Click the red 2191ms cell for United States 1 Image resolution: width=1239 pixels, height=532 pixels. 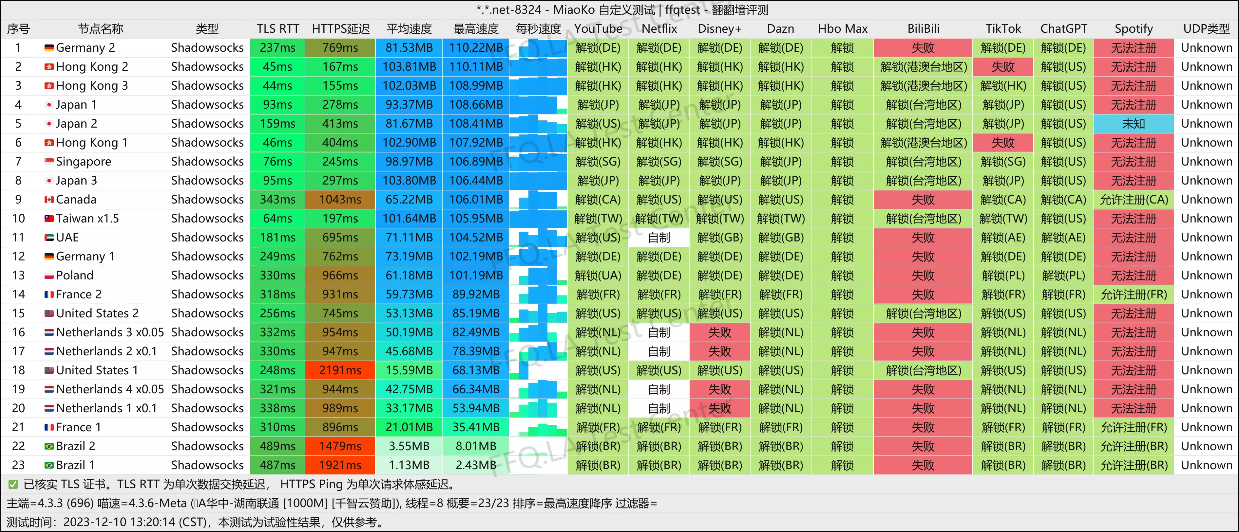(340, 370)
